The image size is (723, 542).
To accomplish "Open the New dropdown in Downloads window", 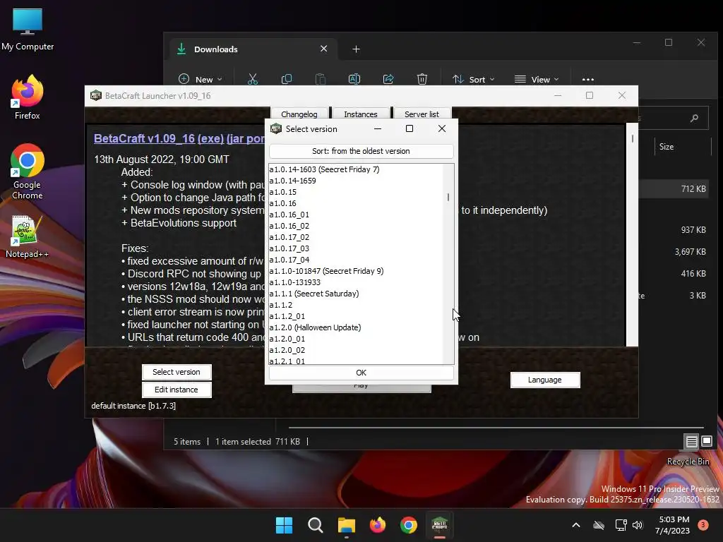I will tap(200, 79).
